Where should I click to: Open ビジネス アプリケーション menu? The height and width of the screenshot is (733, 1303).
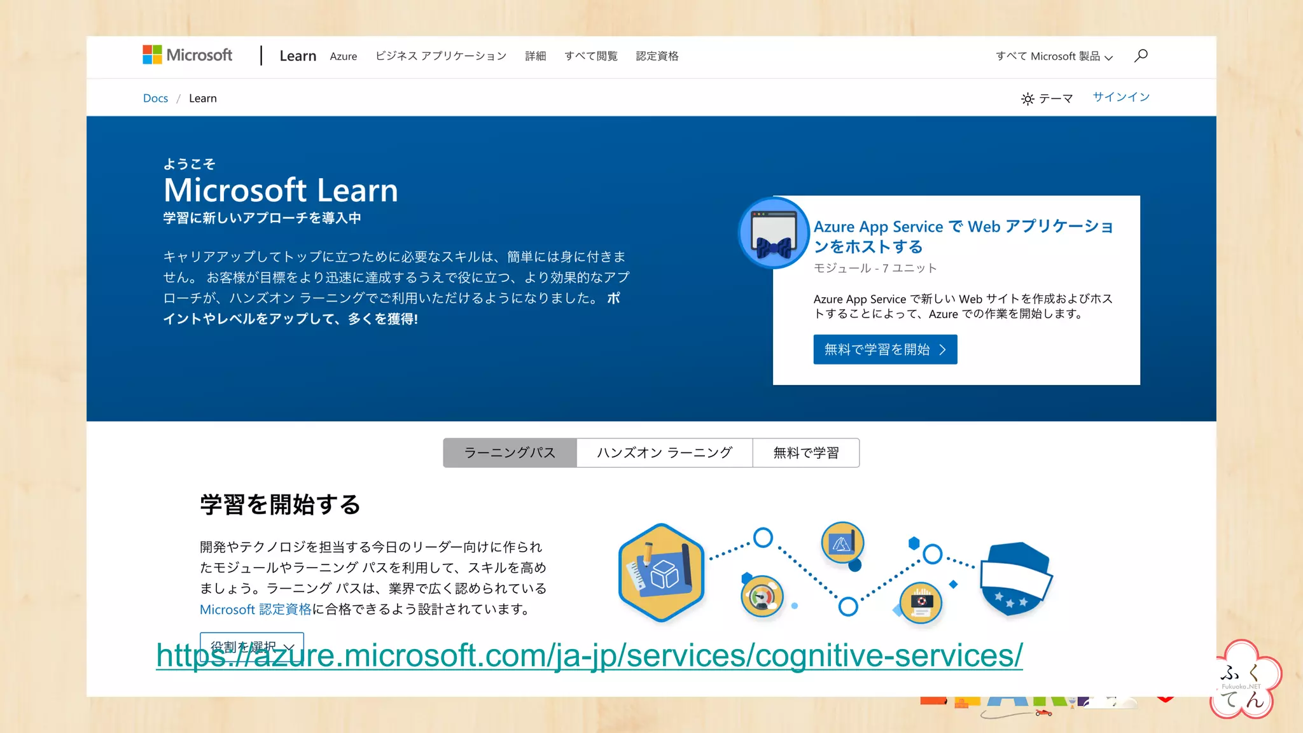pyautogui.click(x=441, y=56)
